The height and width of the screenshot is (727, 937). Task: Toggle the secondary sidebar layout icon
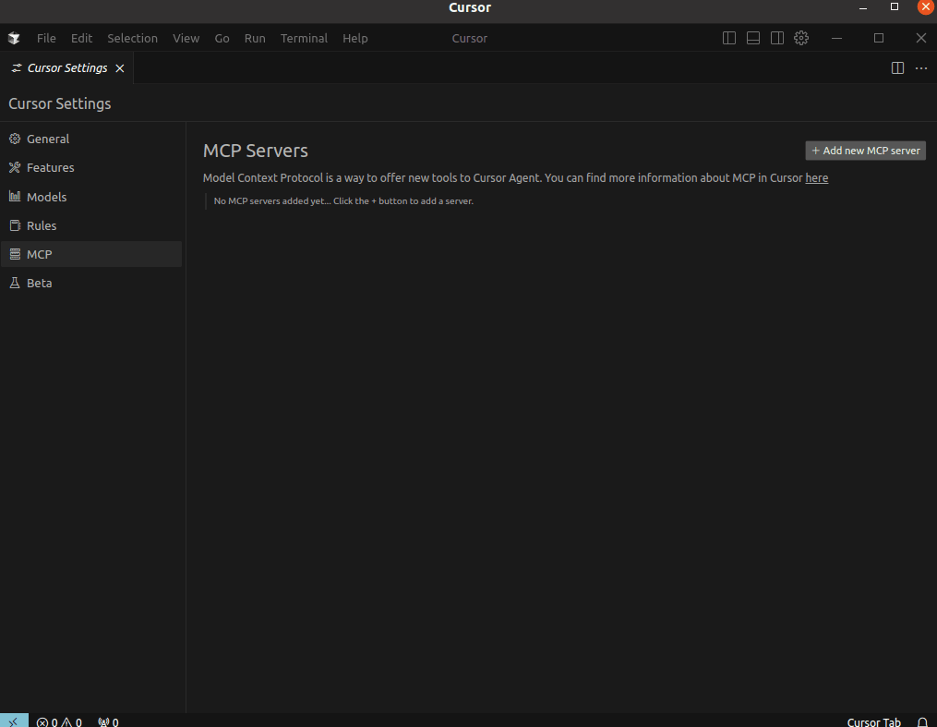coord(777,38)
